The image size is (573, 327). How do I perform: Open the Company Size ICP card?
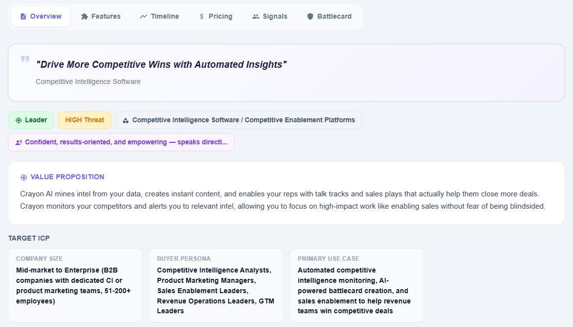(x=75, y=285)
